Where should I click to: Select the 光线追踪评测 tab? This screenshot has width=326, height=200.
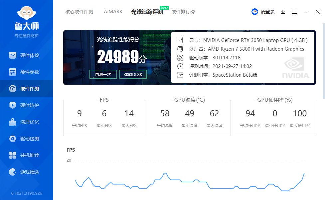click(x=147, y=12)
